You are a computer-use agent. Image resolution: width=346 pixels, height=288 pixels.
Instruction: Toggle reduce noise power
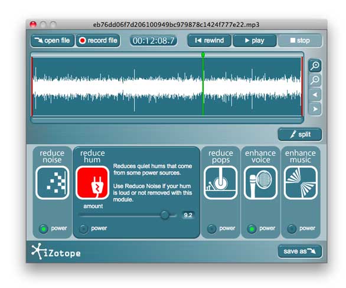pyautogui.click(x=44, y=229)
